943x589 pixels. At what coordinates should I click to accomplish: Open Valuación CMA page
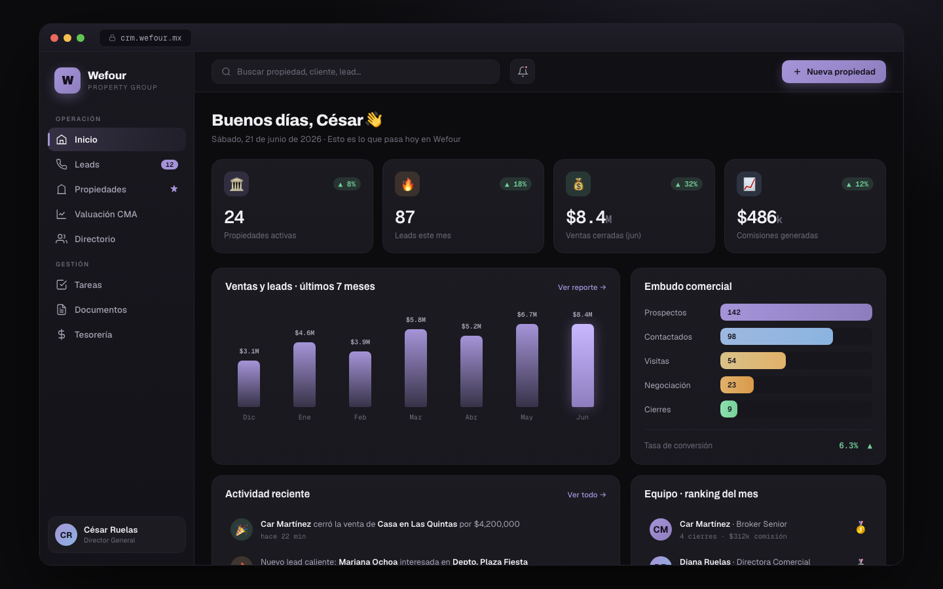(x=117, y=214)
